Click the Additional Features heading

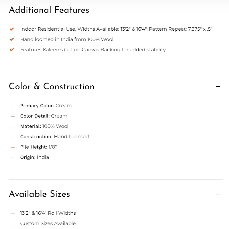click(x=49, y=10)
